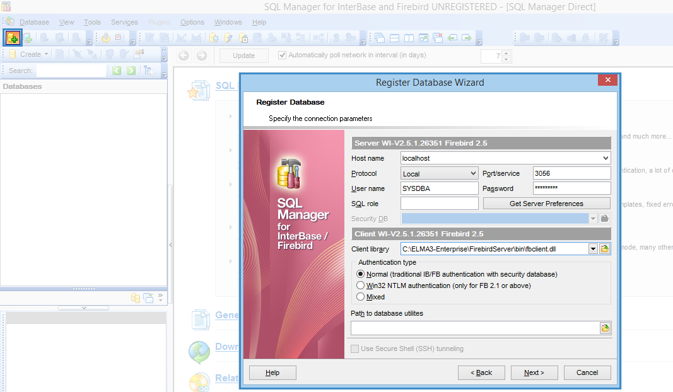Click the folder icon beside Client library
This screenshot has height=392, width=673.
pos(605,249)
